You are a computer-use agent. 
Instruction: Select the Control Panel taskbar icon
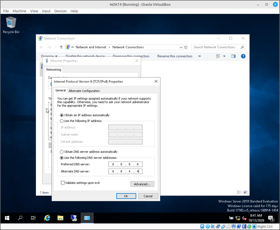87,218
